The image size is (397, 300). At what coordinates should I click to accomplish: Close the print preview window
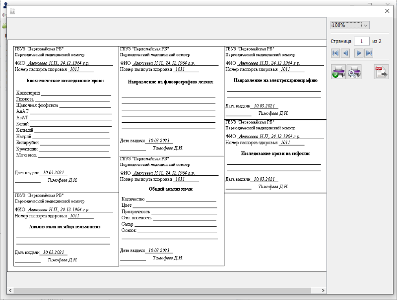coord(387,11)
